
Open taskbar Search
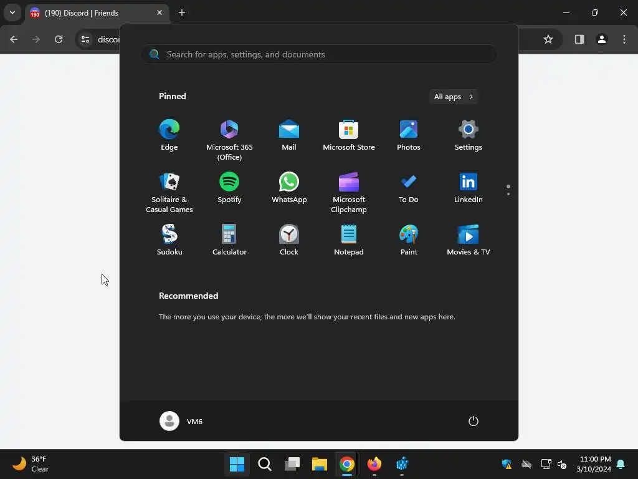[x=264, y=464]
